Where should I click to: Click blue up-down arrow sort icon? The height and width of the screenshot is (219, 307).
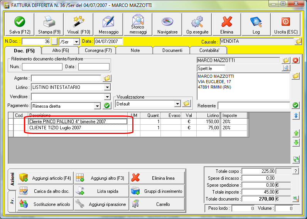pyautogui.click(x=296, y=115)
